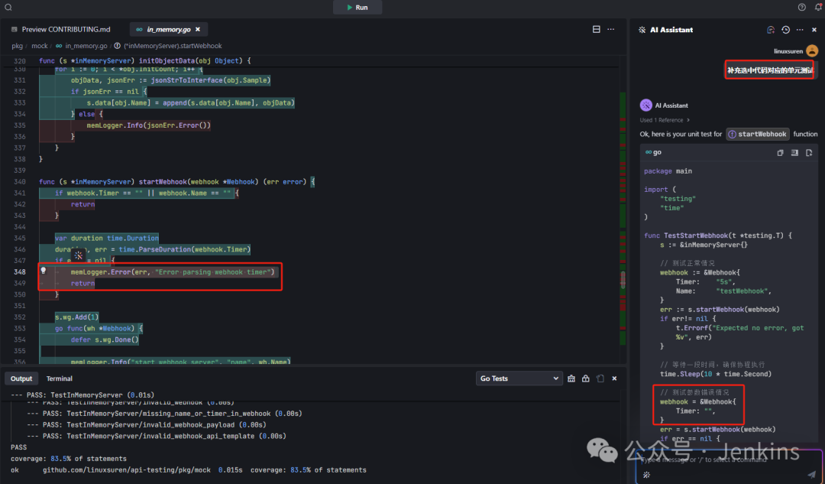This screenshot has width=825, height=484.
Task: Close the Output panel
Action: point(614,378)
